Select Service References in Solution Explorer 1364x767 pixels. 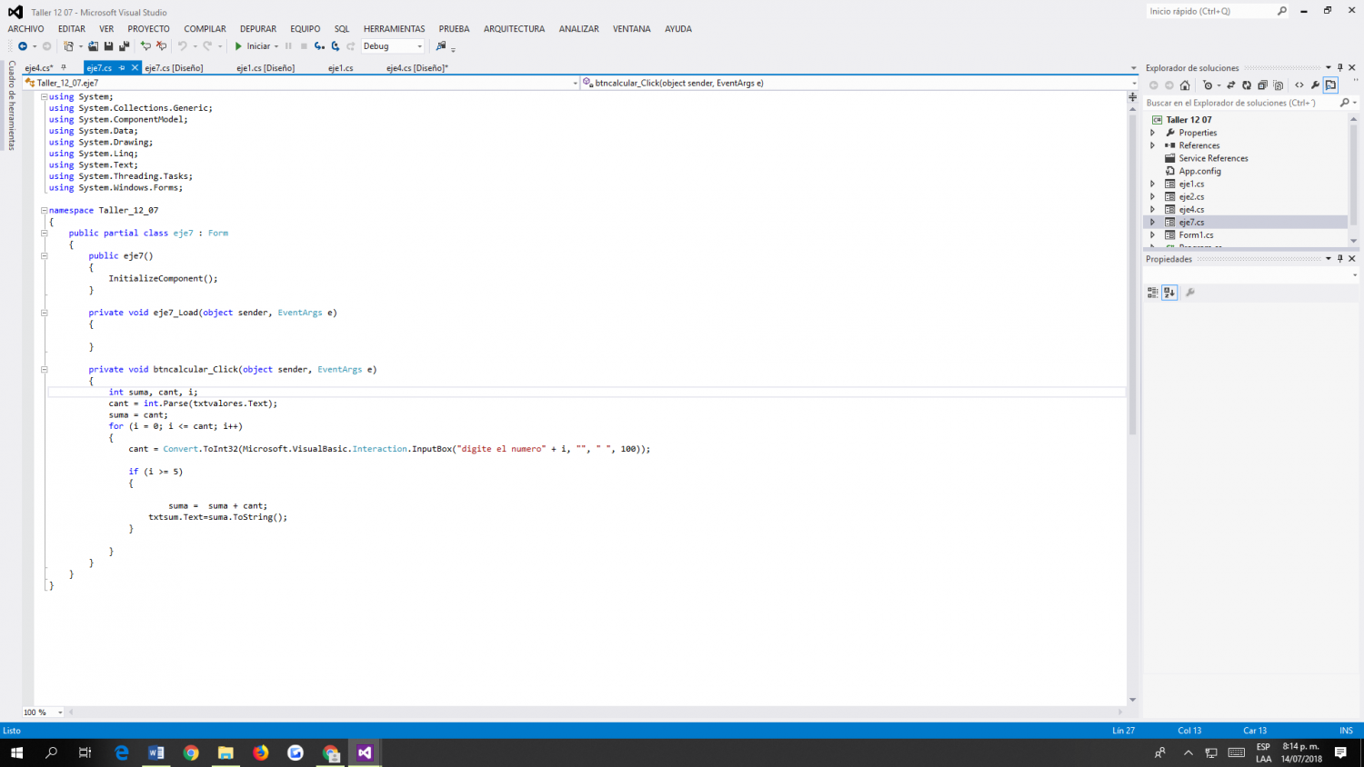tap(1213, 158)
